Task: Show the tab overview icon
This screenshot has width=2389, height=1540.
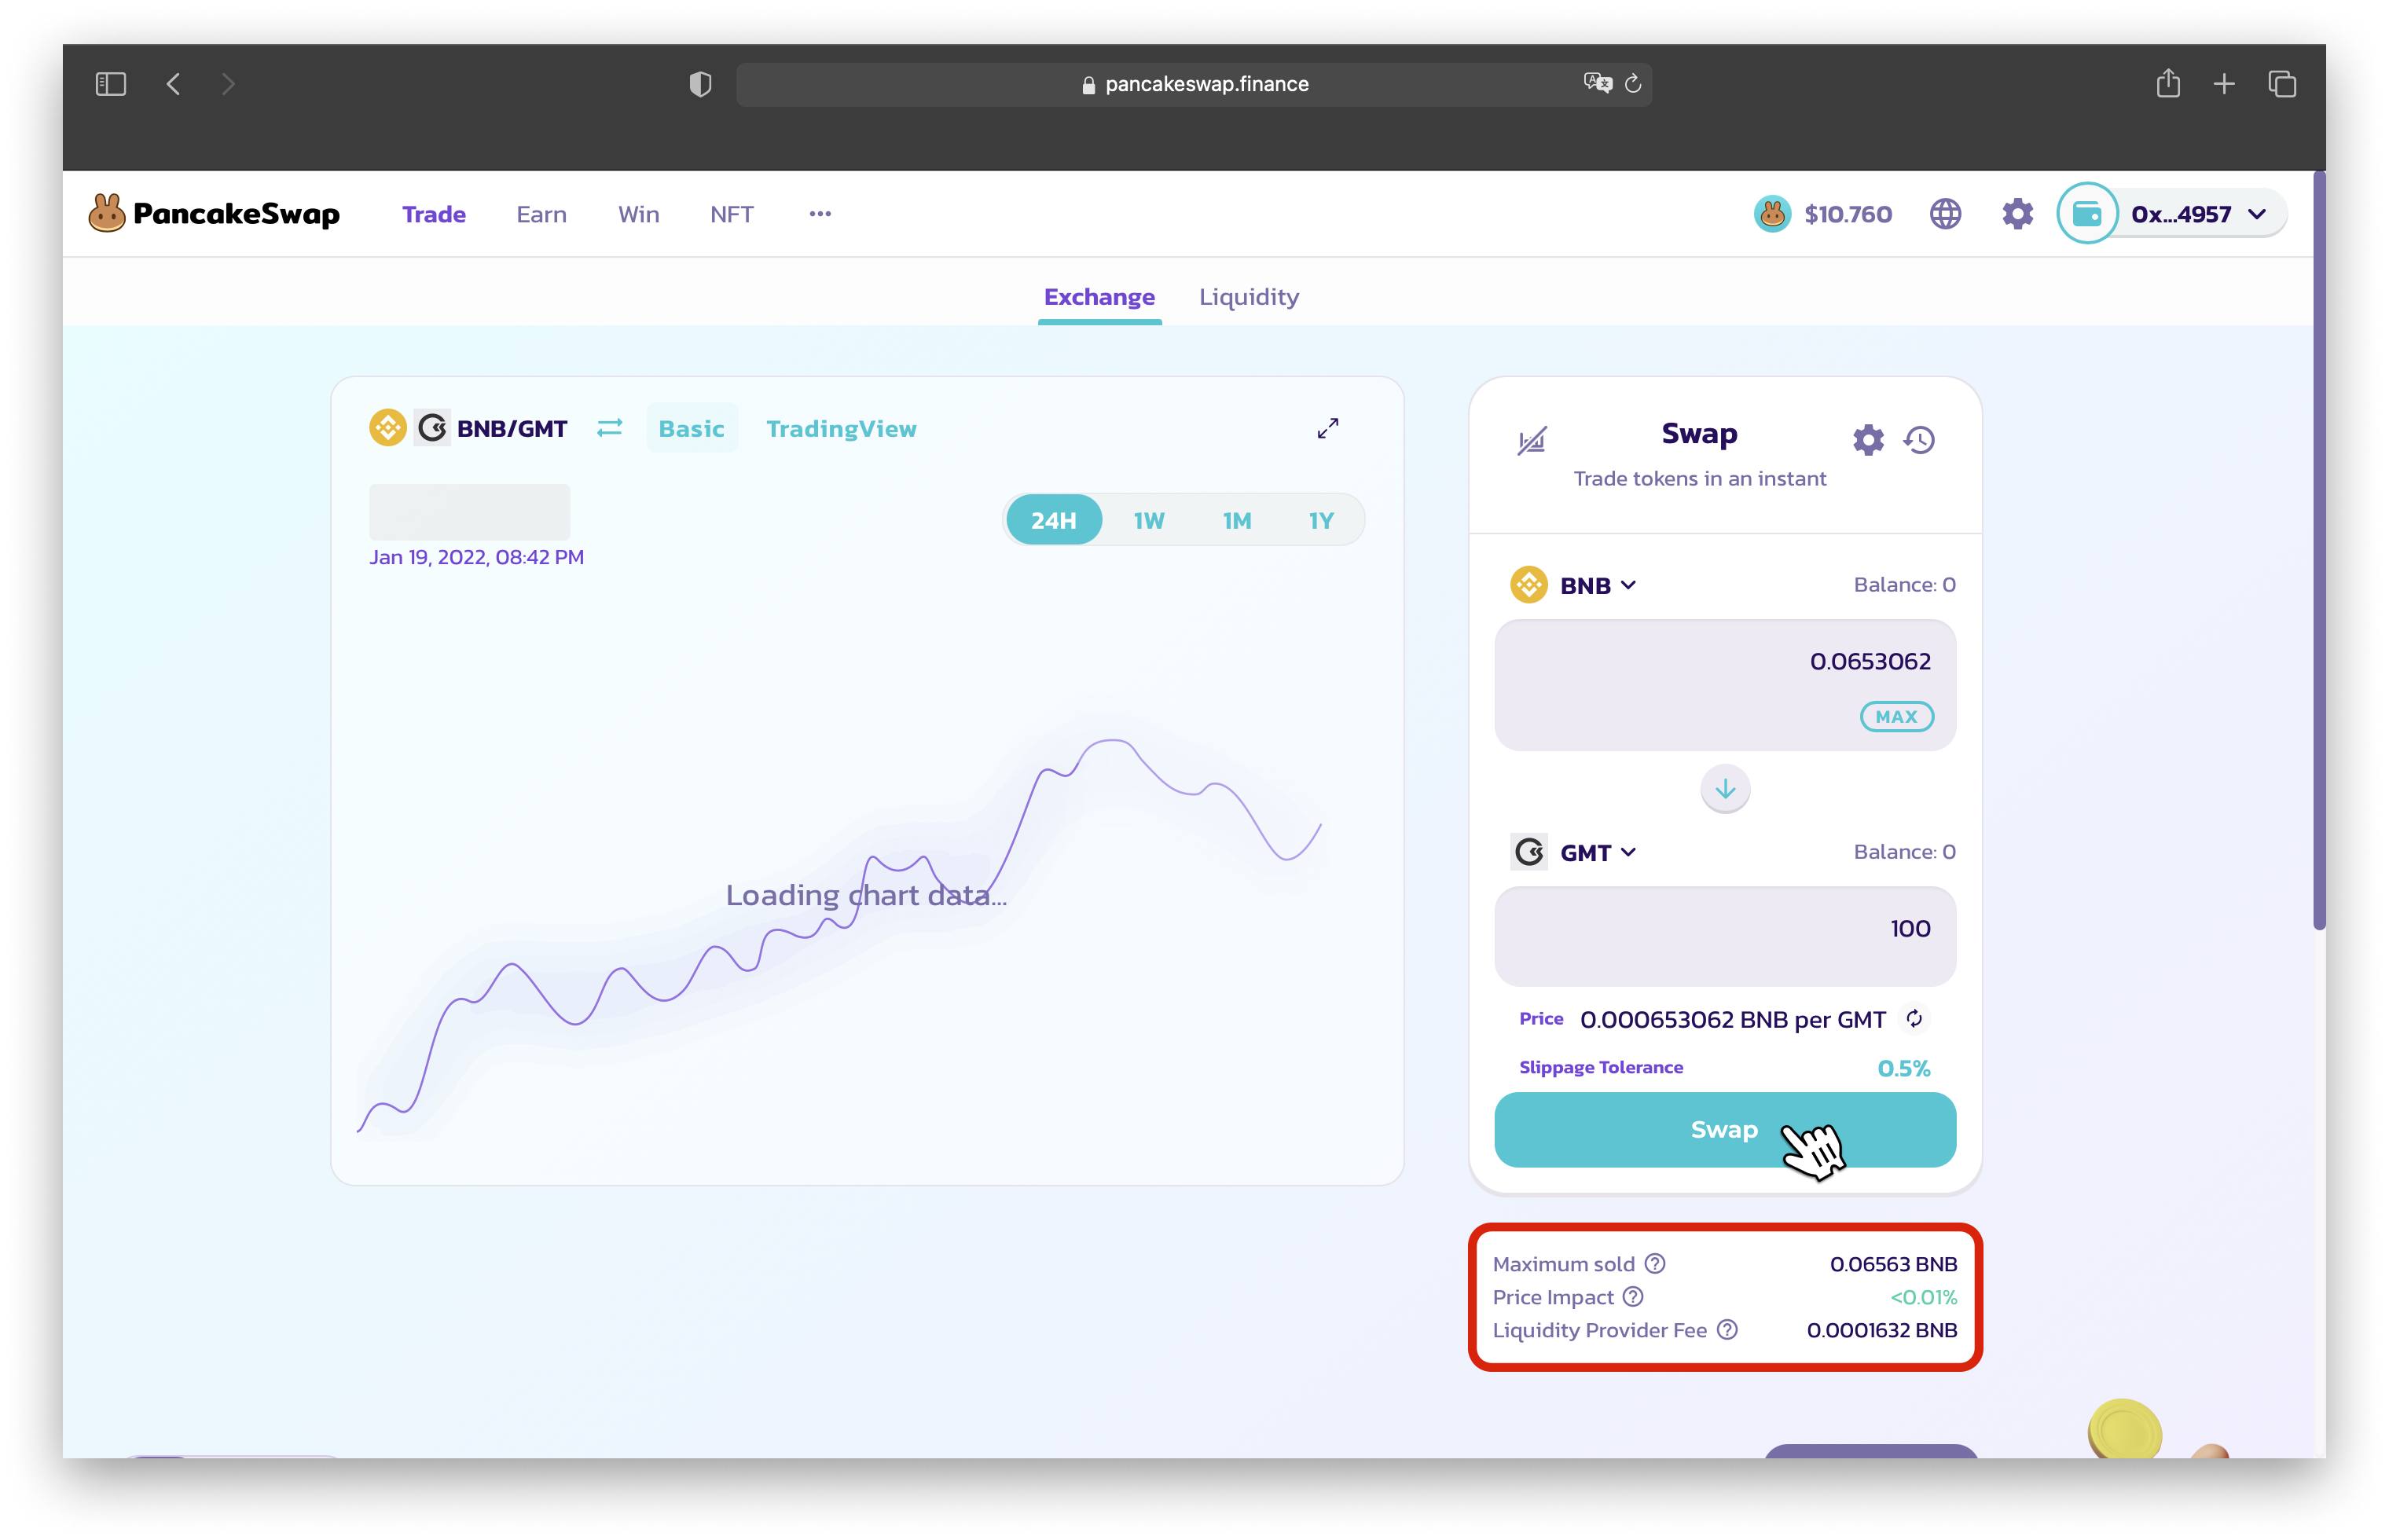Action: point(2282,84)
